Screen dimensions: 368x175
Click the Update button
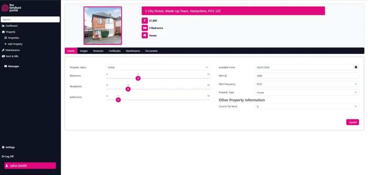coord(353,122)
